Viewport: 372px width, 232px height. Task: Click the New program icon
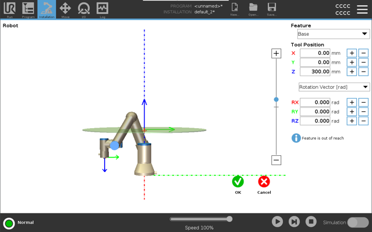[x=234, y=9]
